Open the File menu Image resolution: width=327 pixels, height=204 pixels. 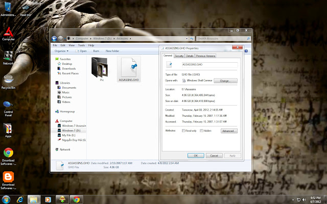55,45
